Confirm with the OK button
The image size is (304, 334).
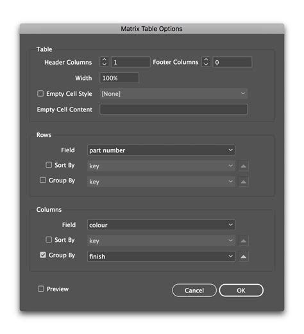coord(241,290)
